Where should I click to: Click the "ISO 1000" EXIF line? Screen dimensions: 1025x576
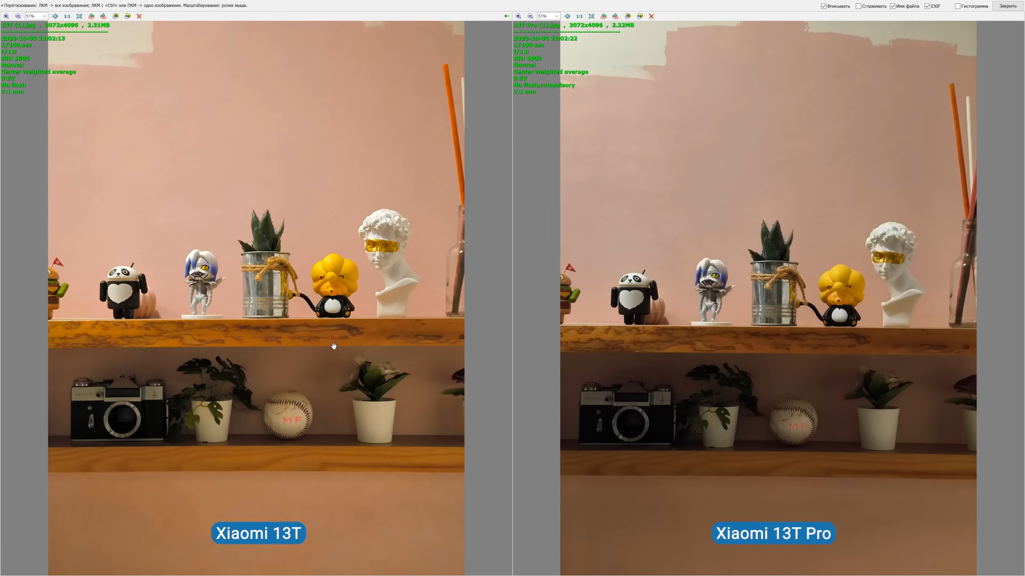[528, 58]
